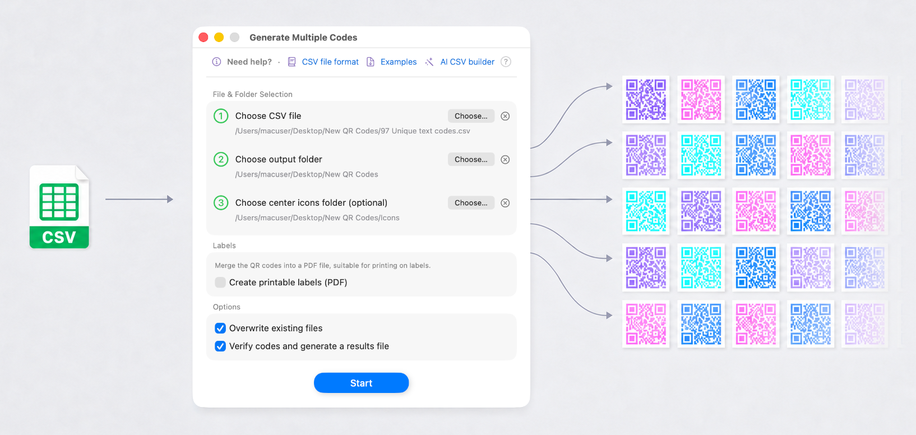Click the question mark help button

506,62
